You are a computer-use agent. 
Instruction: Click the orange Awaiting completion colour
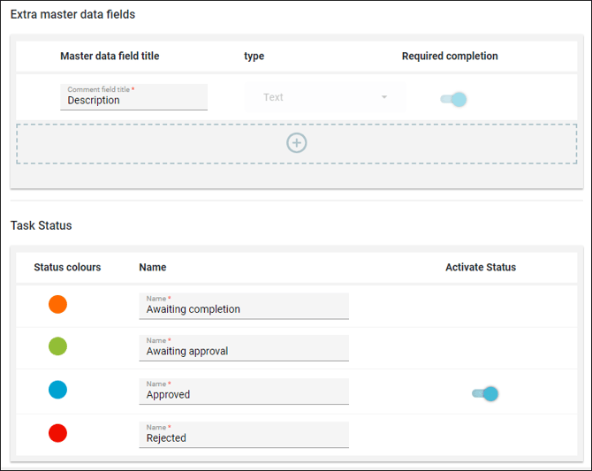[57, 305]
